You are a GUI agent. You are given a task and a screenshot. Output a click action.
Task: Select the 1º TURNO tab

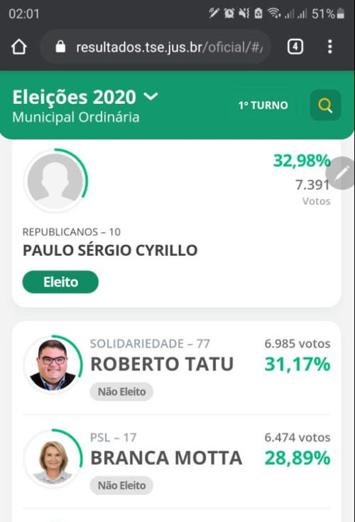point(263,105)
